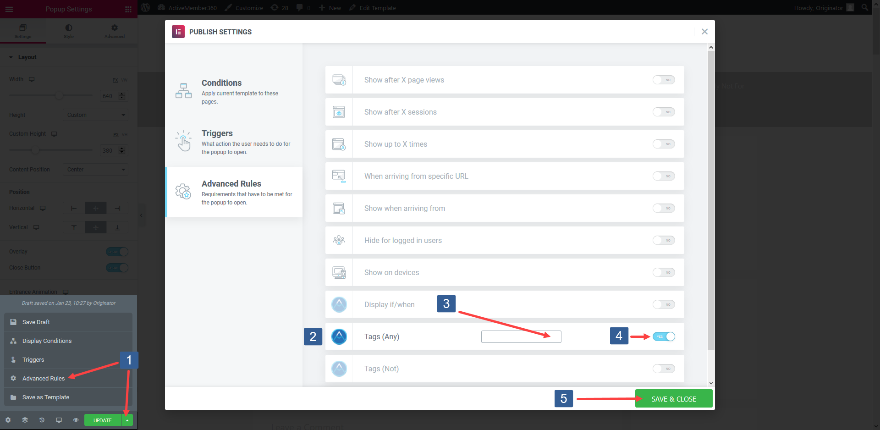Click inside the Tags (Any) input field
This screenshot has height=430, width=880.
[521, 336]
